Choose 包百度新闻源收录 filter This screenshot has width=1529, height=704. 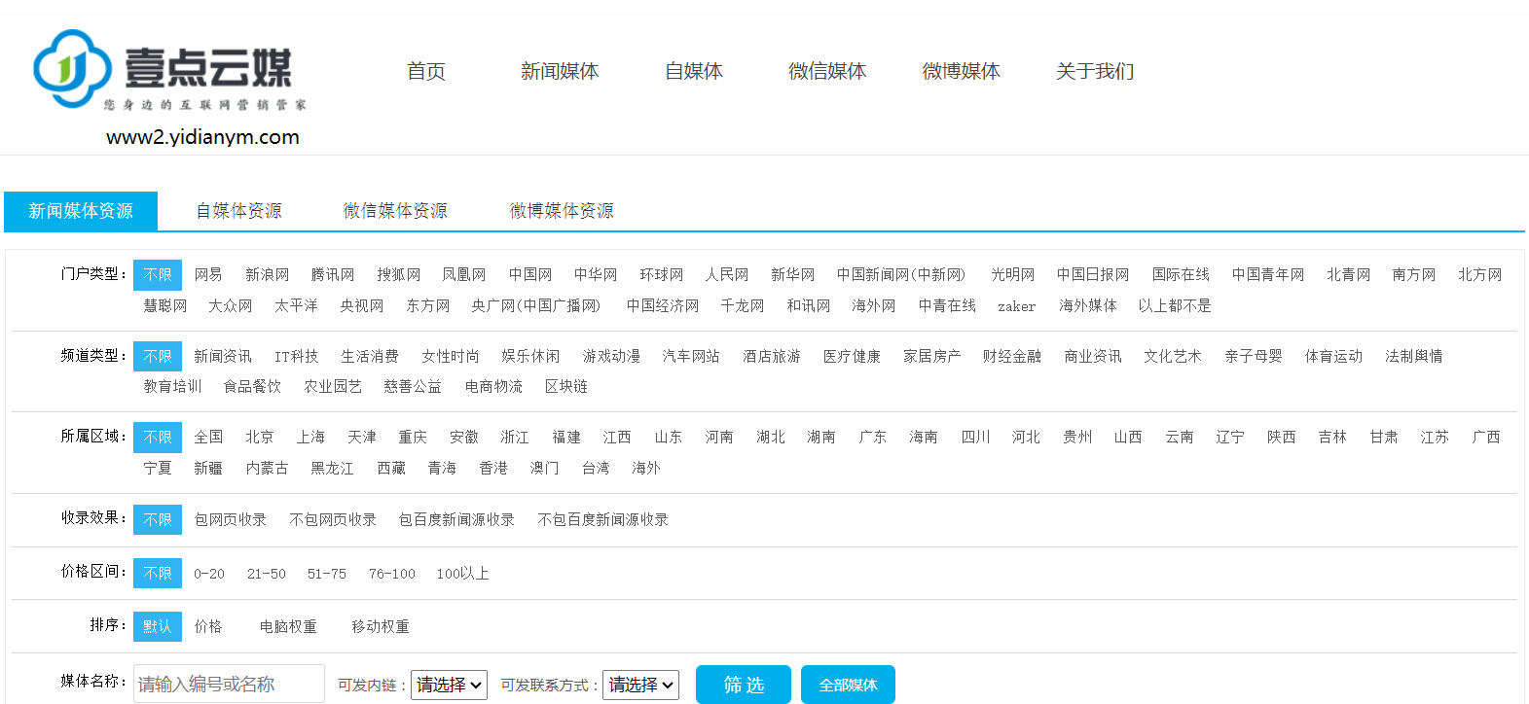(456, 520)
